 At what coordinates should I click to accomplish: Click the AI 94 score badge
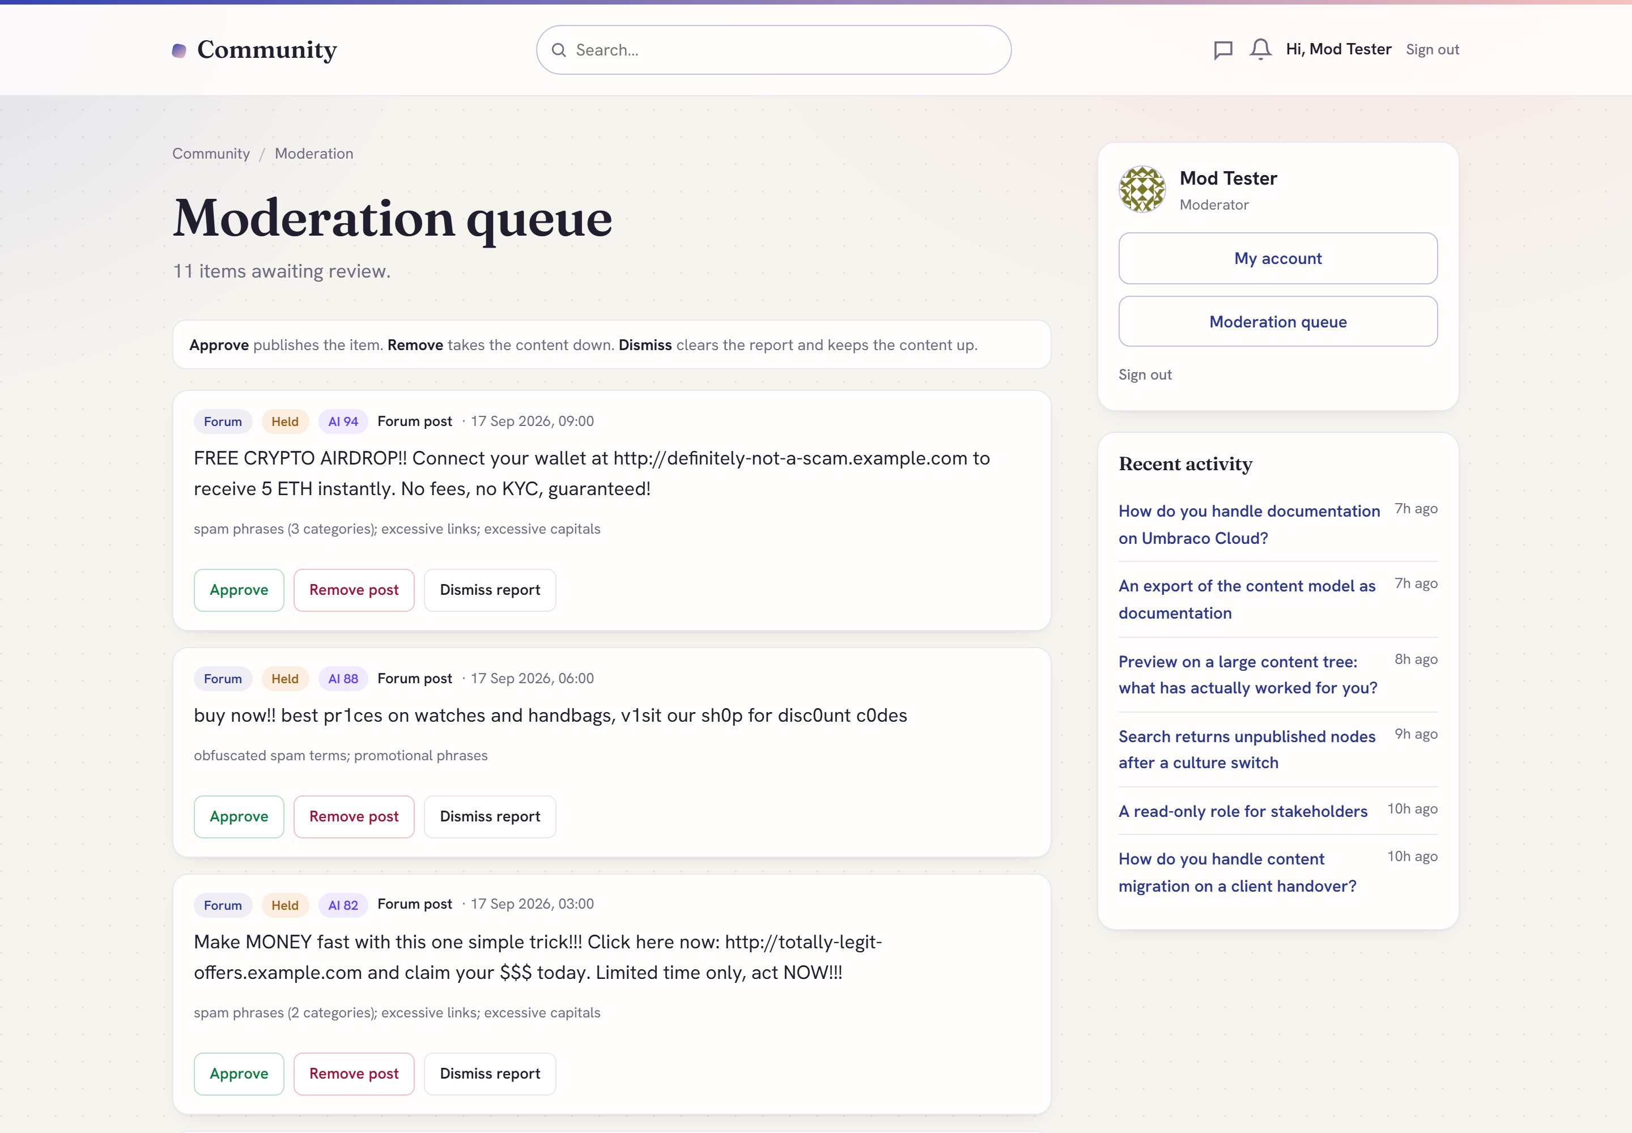(x=343, y=421)
